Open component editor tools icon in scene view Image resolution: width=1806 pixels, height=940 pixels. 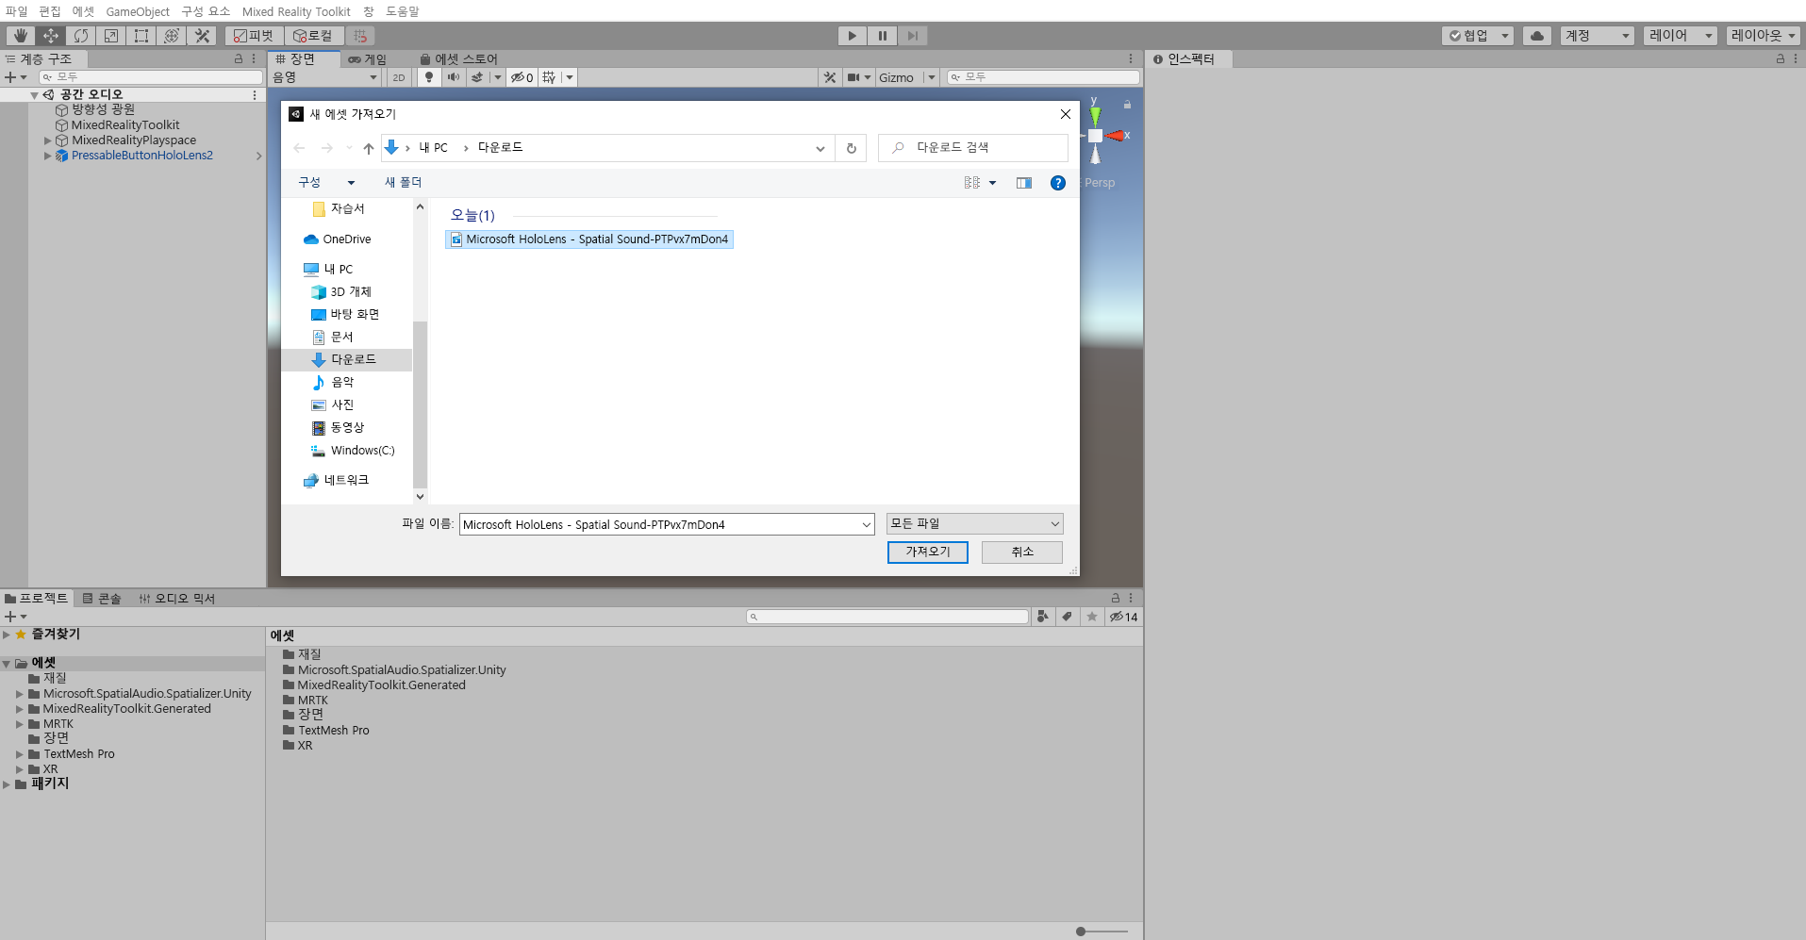[x=830, y=77]
